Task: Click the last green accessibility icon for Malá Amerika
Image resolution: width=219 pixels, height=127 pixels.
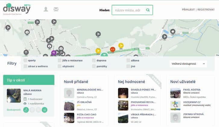Action: click(45, 110)
